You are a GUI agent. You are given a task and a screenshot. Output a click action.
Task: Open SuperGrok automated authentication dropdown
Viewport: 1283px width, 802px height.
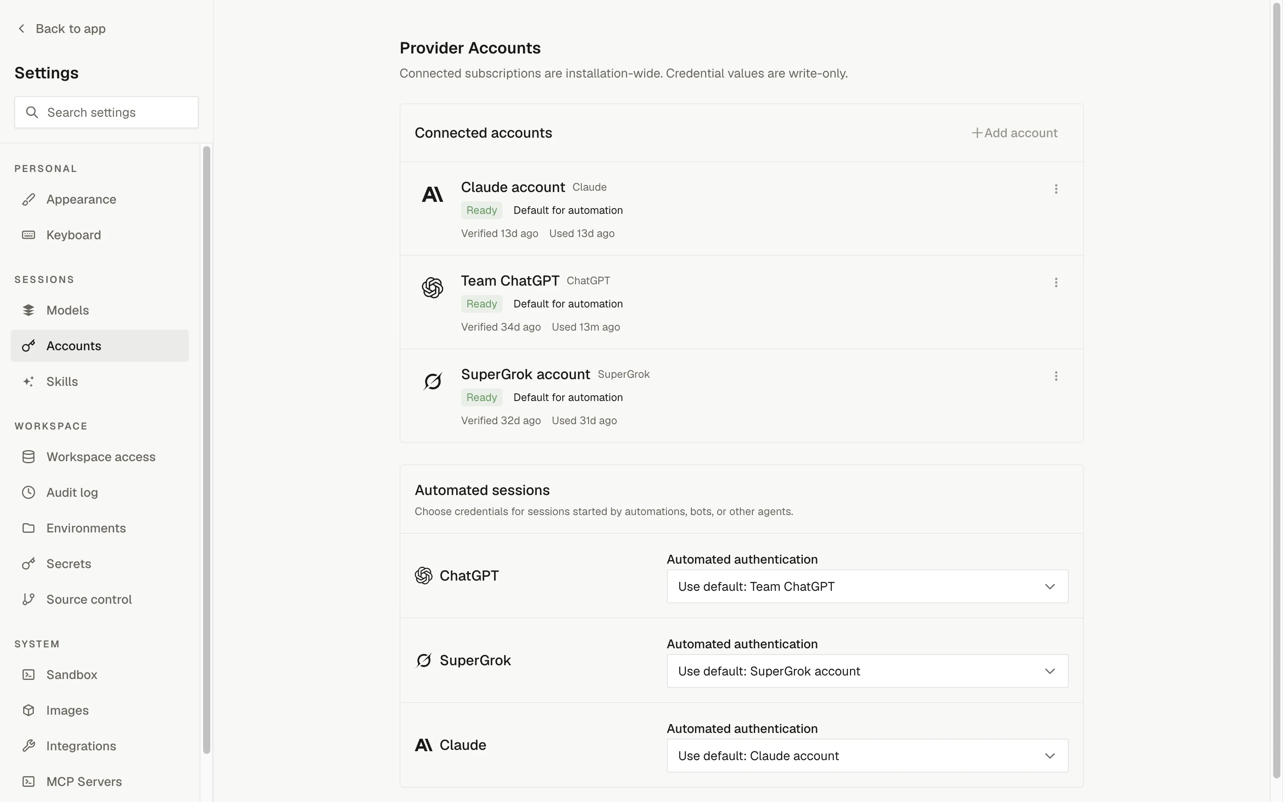[867, 671]
